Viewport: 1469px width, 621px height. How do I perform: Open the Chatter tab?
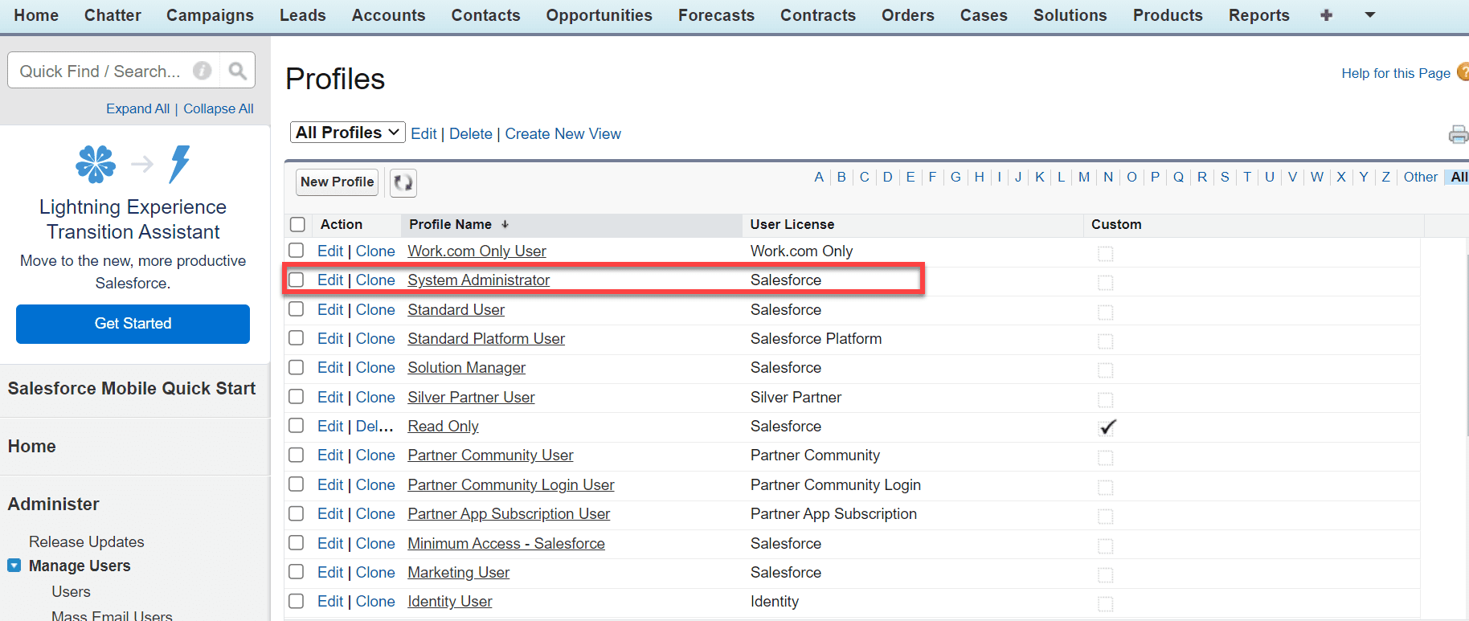(x=113, y=15)
